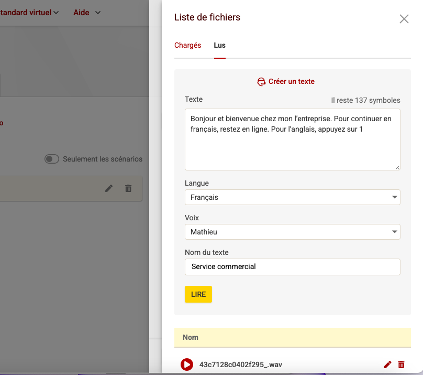This screenshot has width=423, height=375.
Task: Switch to the Chargés tab
Action: point(187,46)
